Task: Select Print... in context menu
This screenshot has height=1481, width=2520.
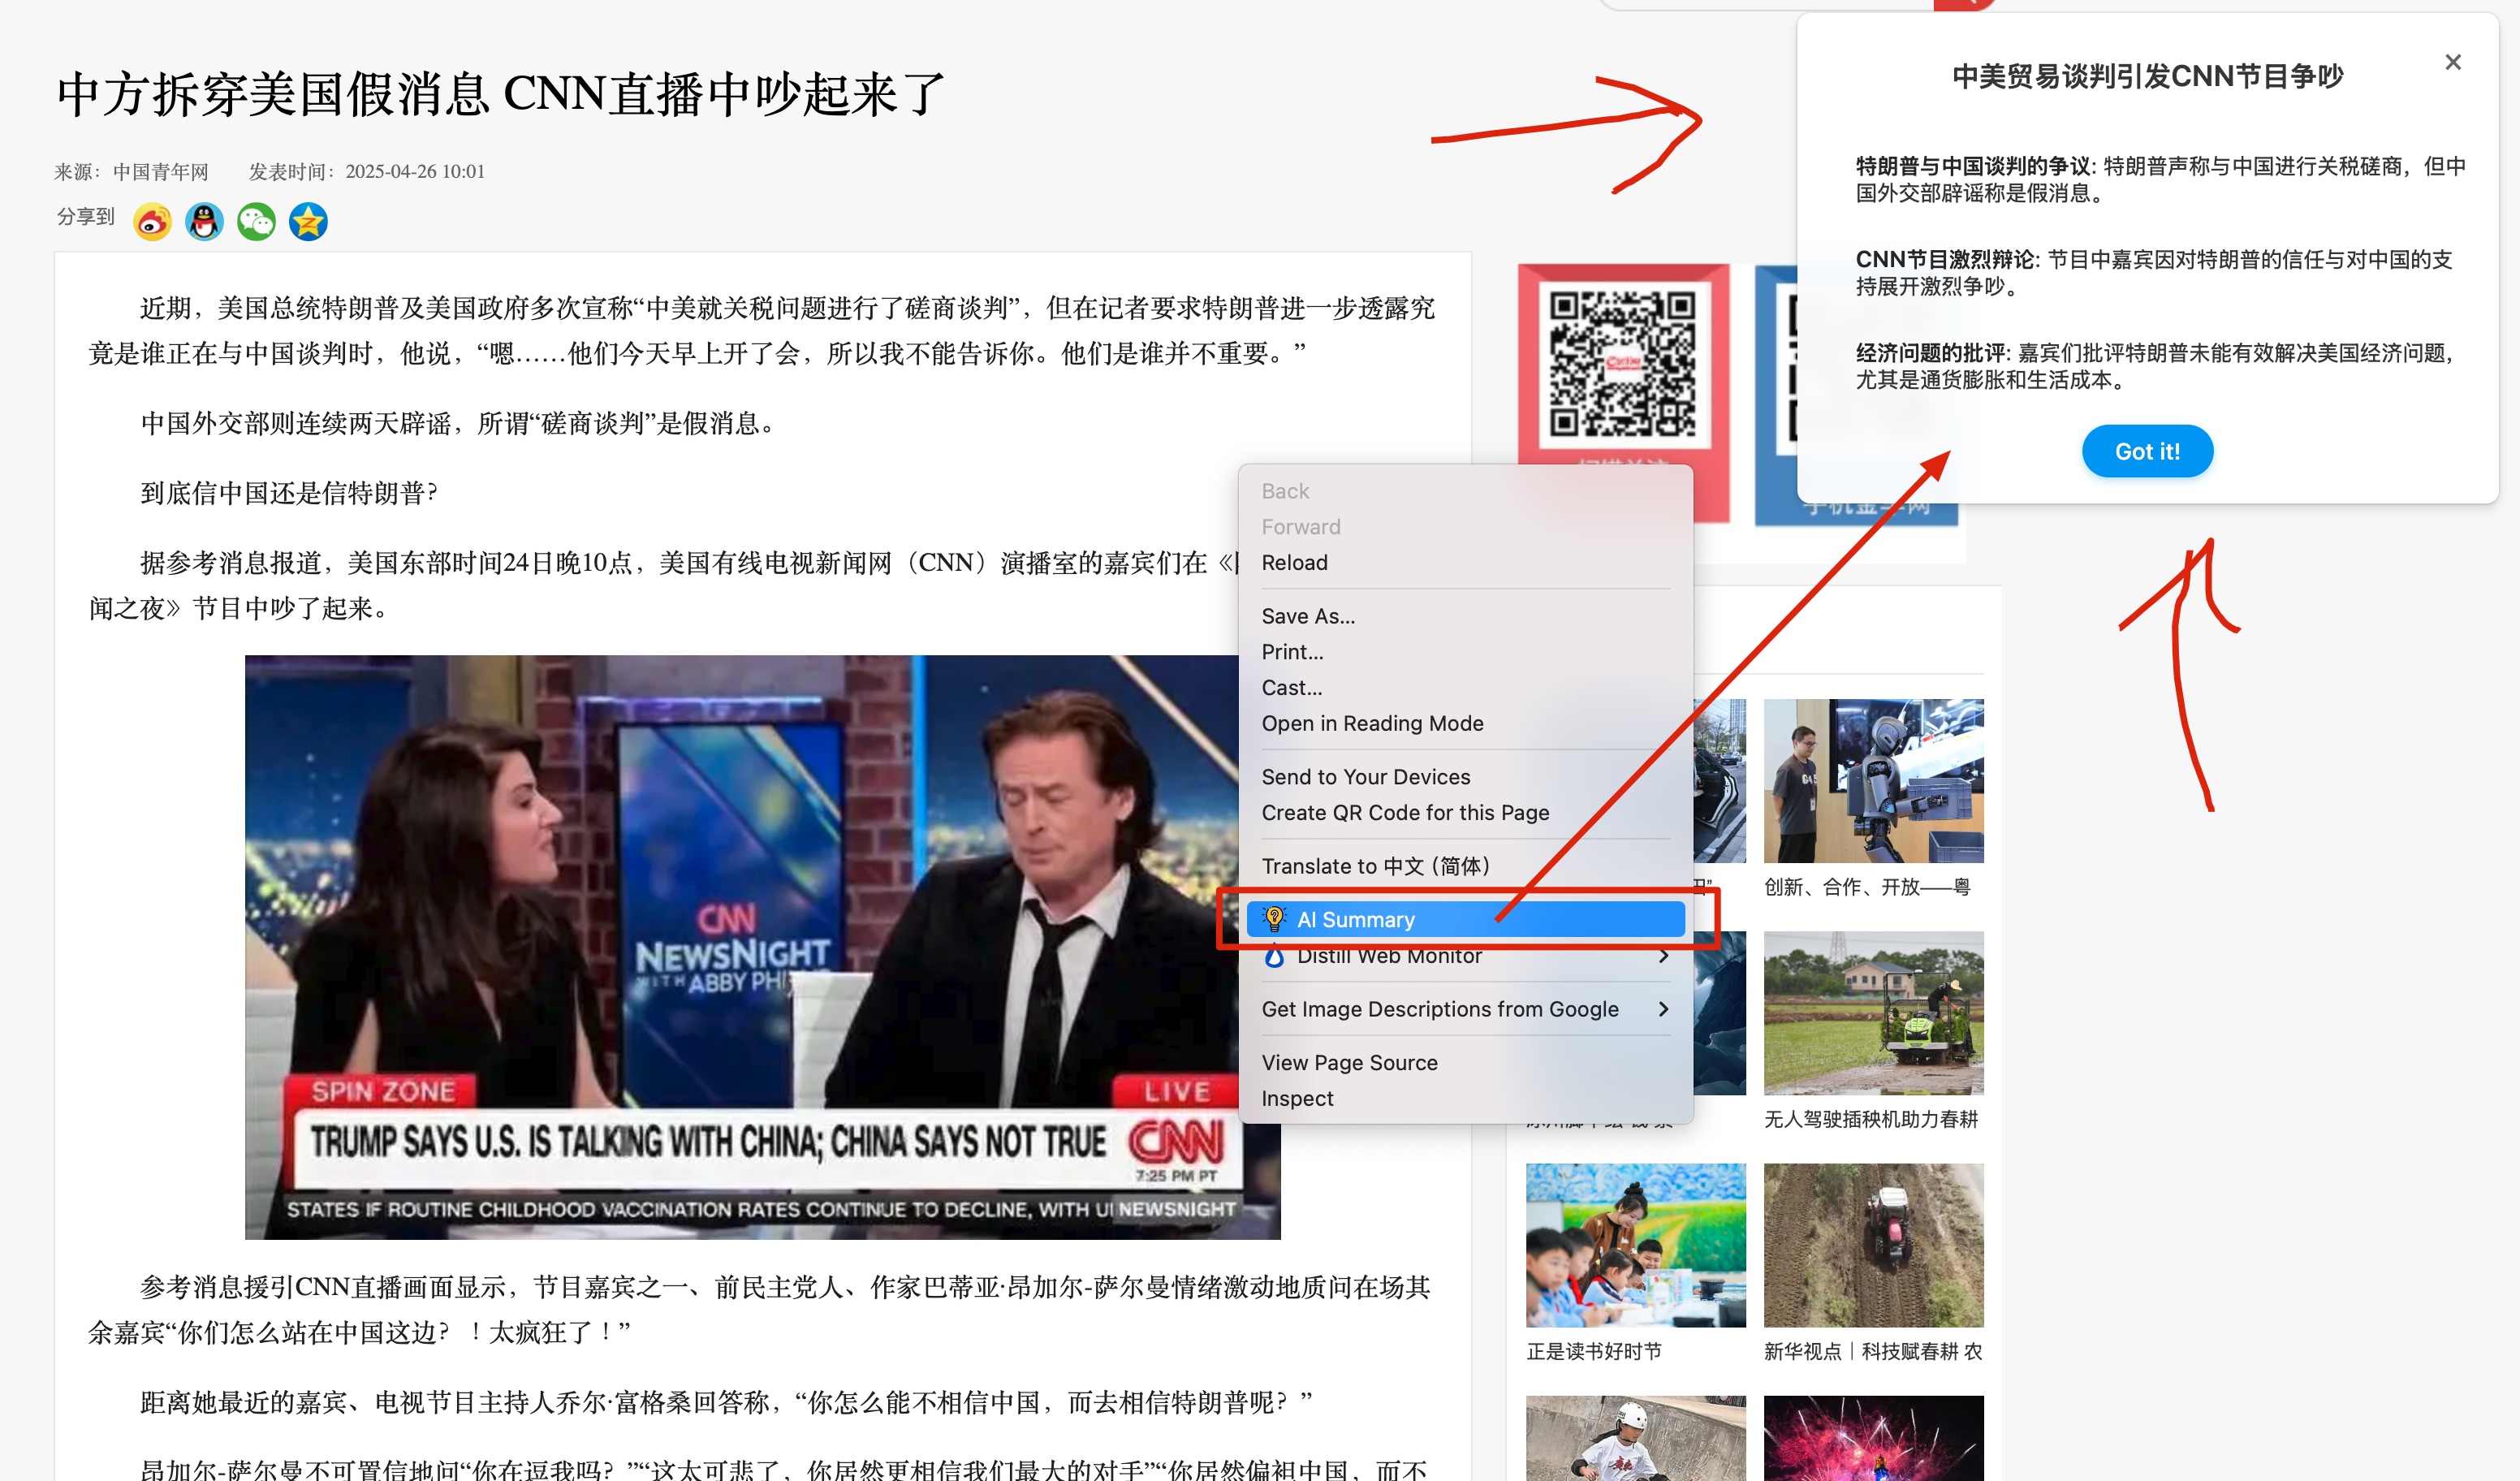Action: [1465, 652]
